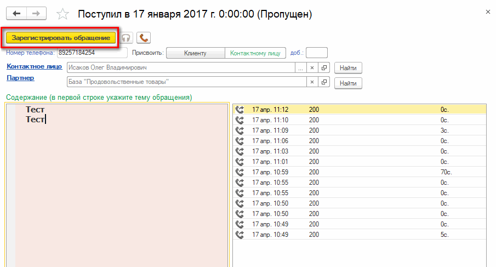Toggle assignment to Клиенту

tap(195, 53)
